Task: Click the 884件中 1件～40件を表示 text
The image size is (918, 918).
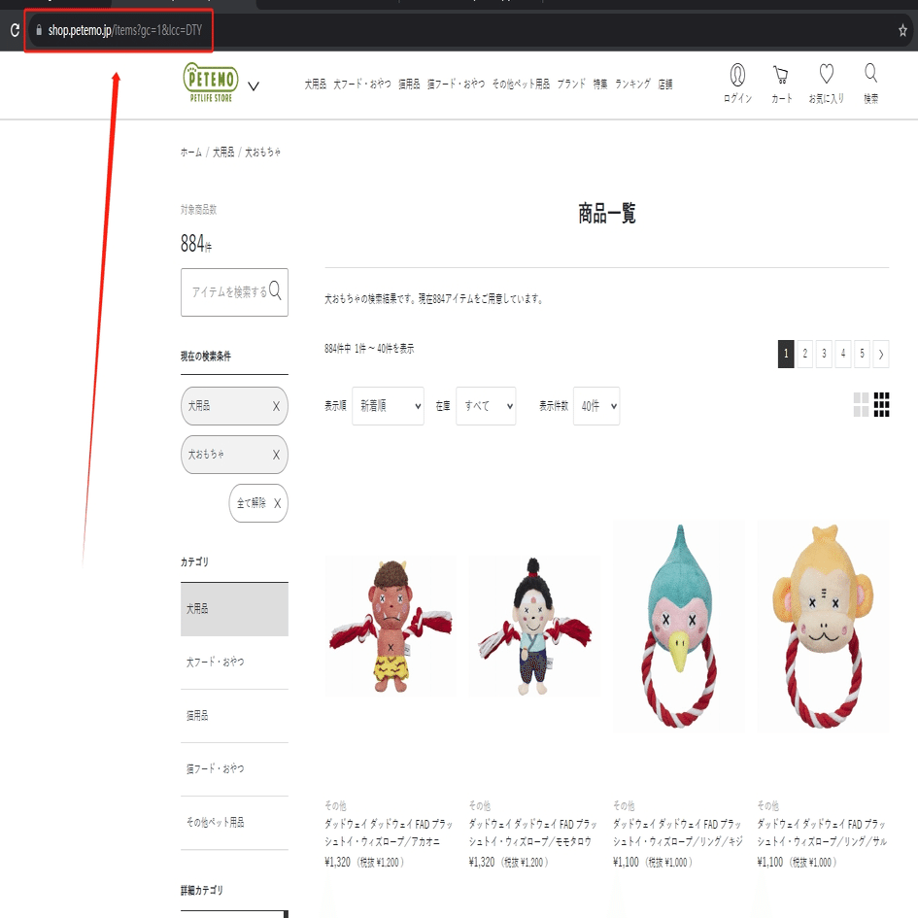Action: 369,349
